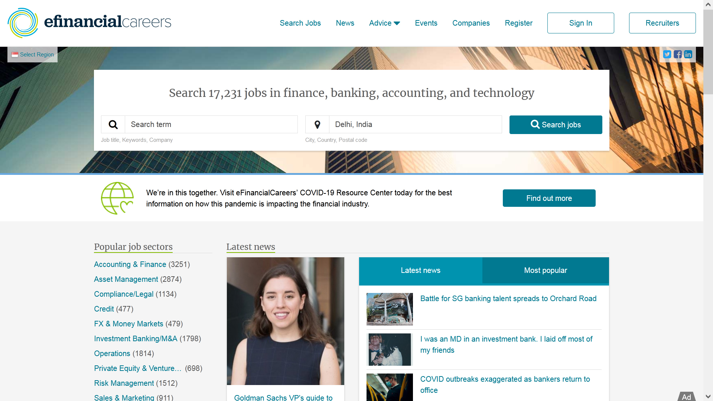Open the Companies navigation item
713x401 pixels.
(x=471, y=23)
